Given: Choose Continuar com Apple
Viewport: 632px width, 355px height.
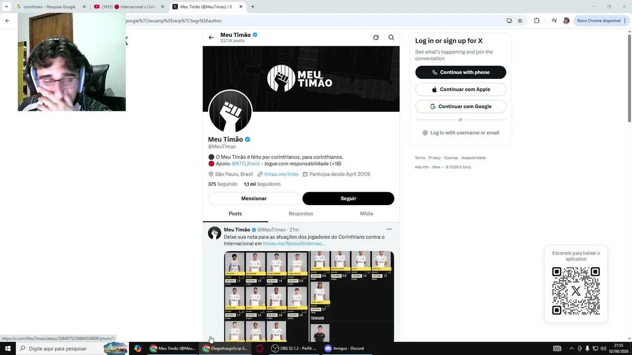Looking at the screenshot, I should 461,89.
